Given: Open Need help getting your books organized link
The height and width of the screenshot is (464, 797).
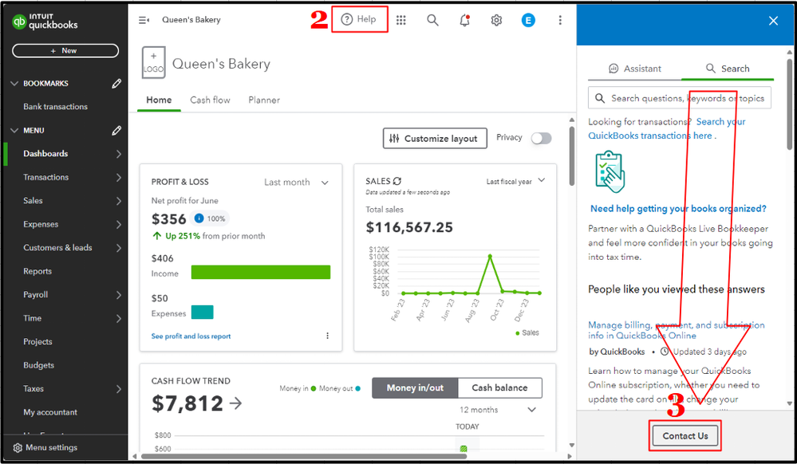Looking at the screenshot, I should pyautogui.click(x=678, y=209).
